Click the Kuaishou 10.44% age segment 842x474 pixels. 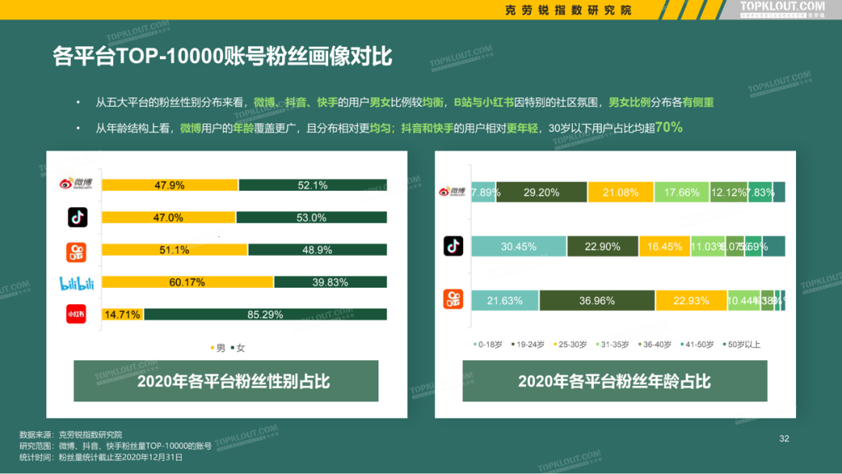pyautogui.click(x=744, y=301)
